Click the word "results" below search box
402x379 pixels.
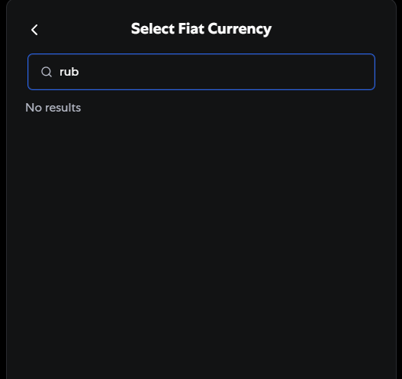click(63, 108)
